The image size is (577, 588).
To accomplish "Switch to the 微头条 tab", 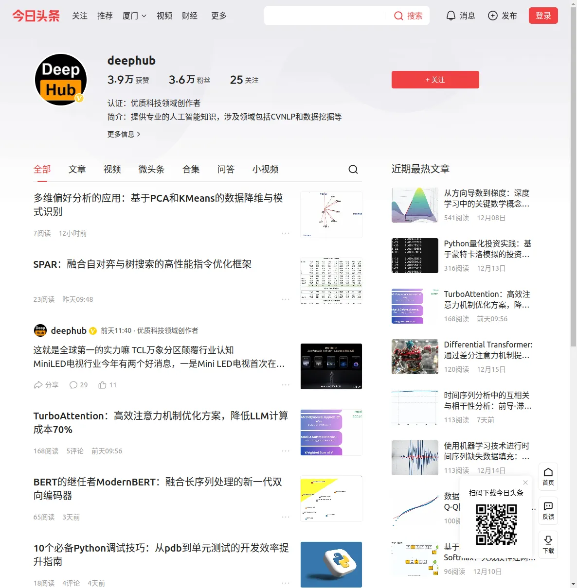I will (x=152, y=169).
